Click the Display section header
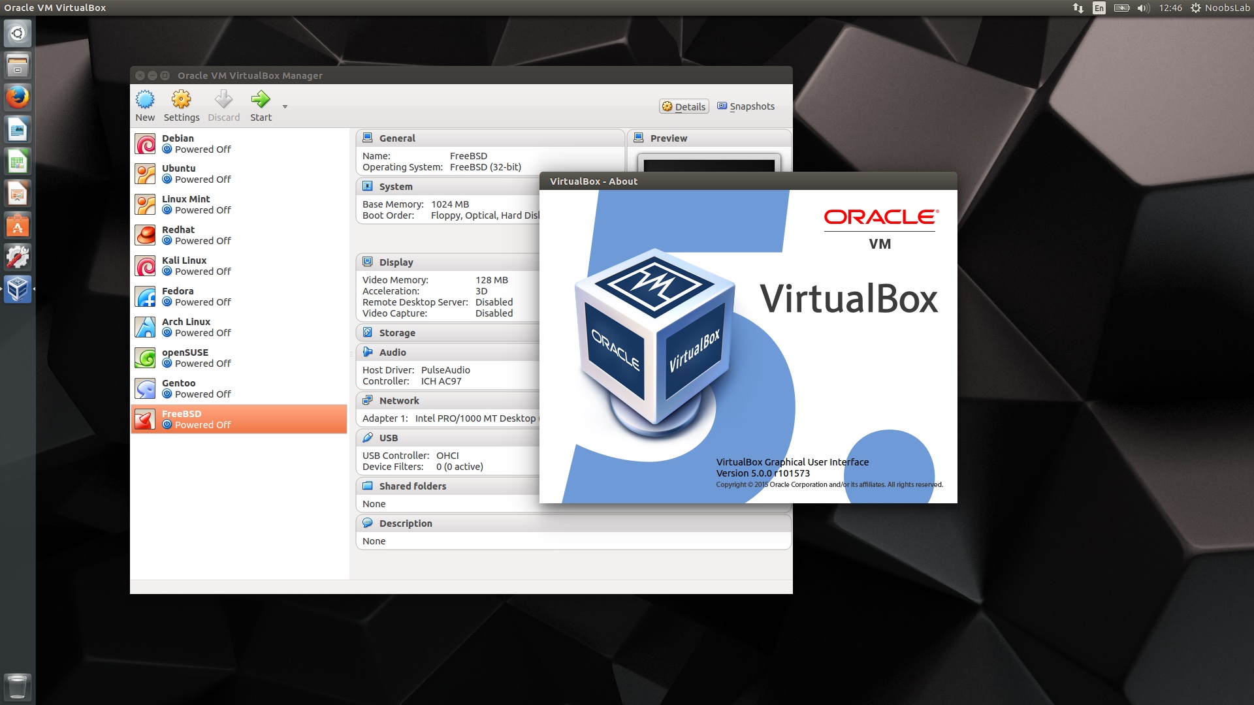The height and width of the screenshot is (705, 1254). click(398, 262)
